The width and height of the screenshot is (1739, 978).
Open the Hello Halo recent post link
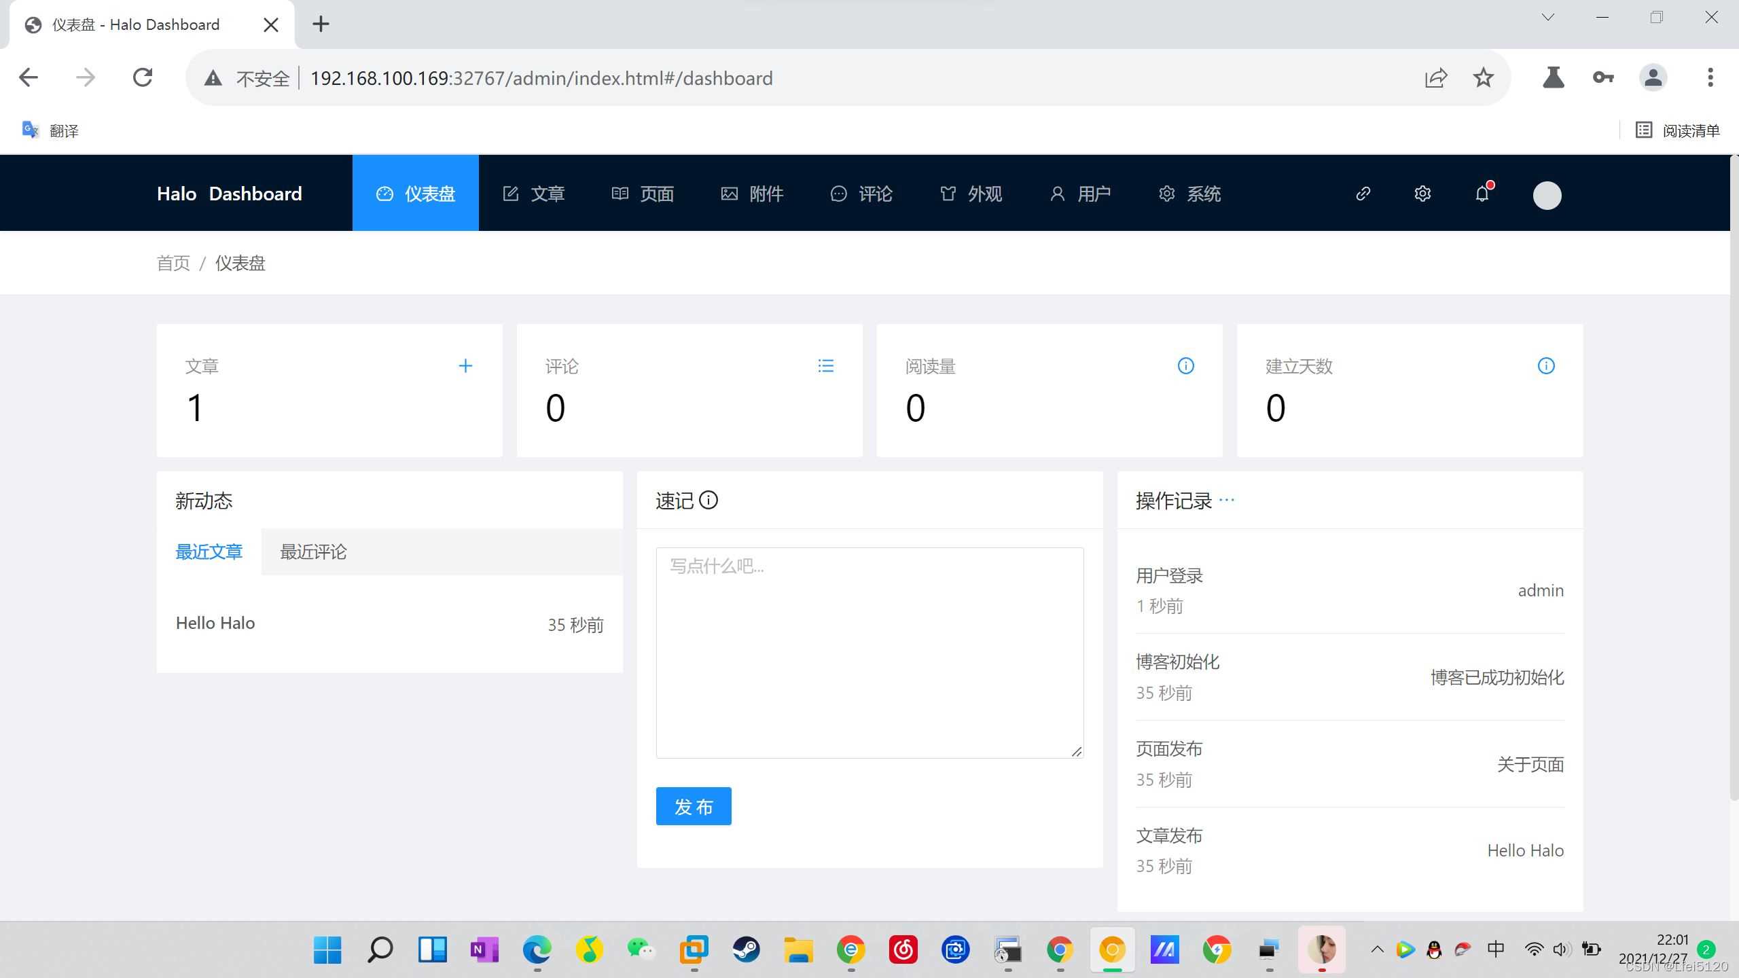[215, 623]
